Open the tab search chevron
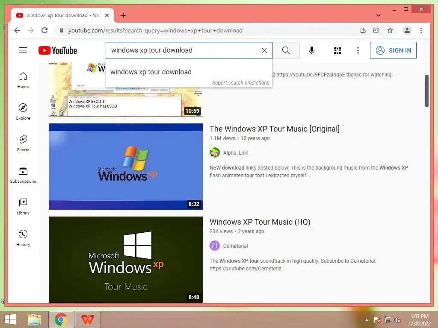Image resolution: width=438 pixels, height=328 pixels. click(378, 15)
